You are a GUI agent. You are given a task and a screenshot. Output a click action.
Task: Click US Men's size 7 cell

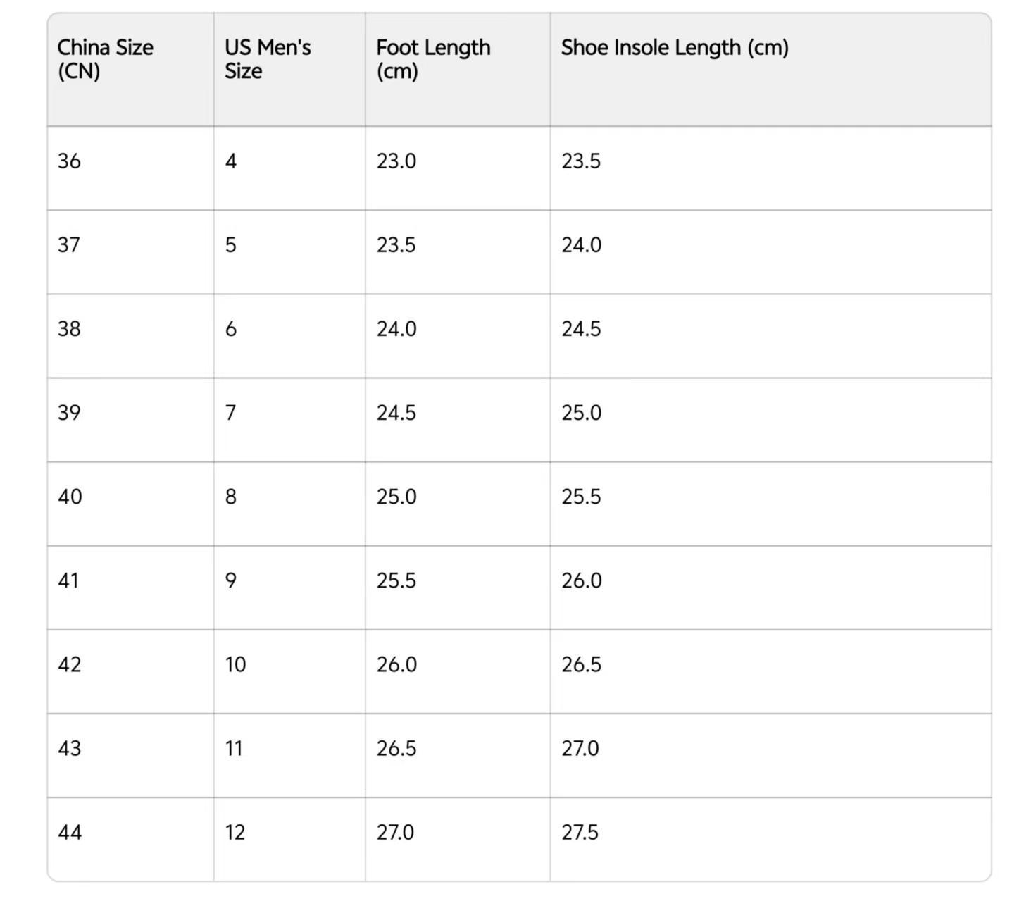(230, 413)
